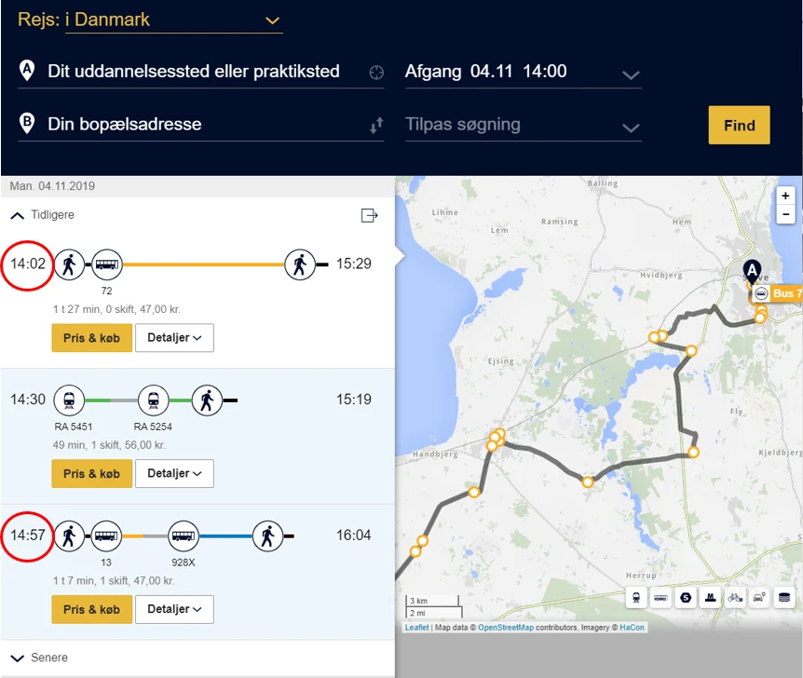Click the export journey icon
This screenshot has width=803, height=678.
tap(369, 215)
